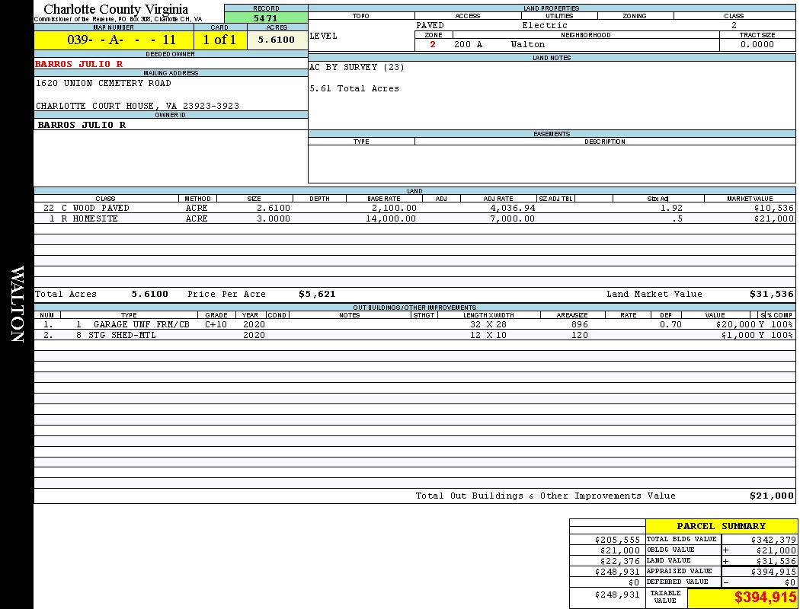Click the 'AC BY SURVEY (23)' land note

point(357,67)
